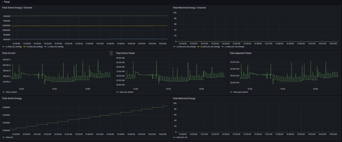Toggle b_total_act_energy series in legend
This screenshot has width=342, height=142.
tap(34, 47)
